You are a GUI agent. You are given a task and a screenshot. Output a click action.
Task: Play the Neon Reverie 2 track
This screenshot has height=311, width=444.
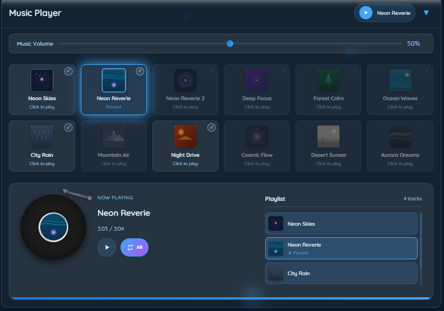click(x=185, y=90)
